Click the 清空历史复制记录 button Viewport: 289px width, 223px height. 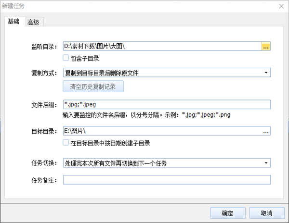(93, 87)
